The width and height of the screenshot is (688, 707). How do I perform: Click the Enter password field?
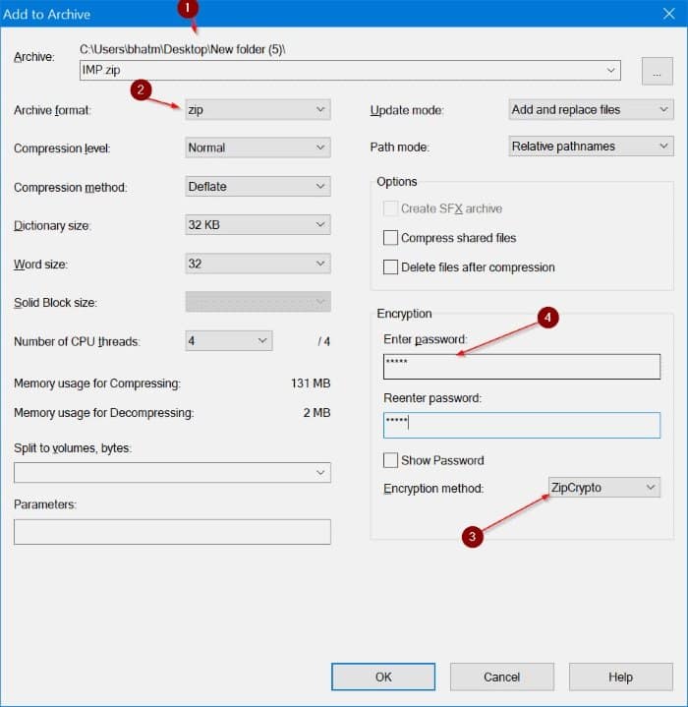[522, 367]
